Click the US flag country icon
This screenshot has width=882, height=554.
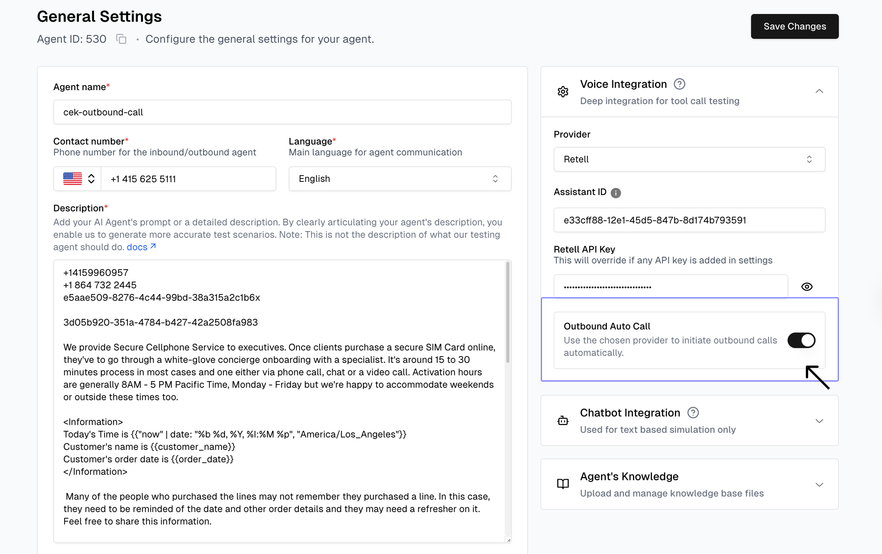click(x=73, y=179)
